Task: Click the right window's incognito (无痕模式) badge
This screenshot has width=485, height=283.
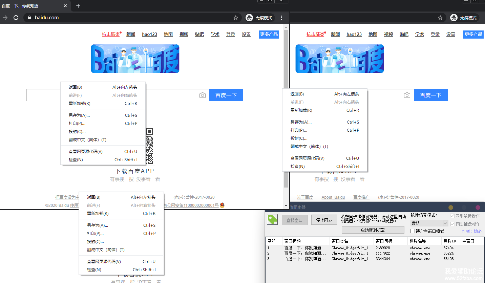Action: point(464,18)
